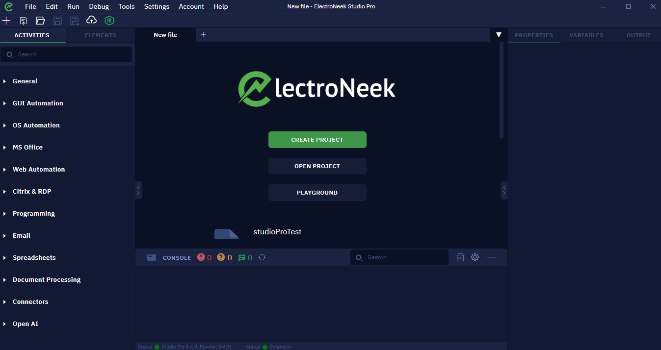The image size is (661, 350).
Task: Filter console by red error messages
Action: [x=204, y=257]
